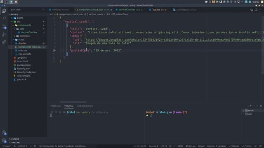
Task: Click Colorize in the status bar
Action: click(234, 146)
